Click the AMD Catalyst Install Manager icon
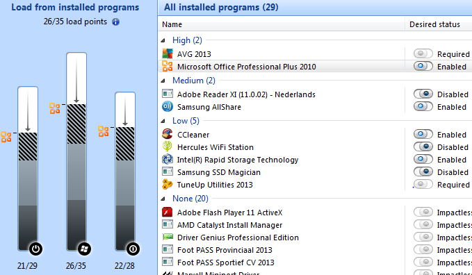This screenshot has height=275, width=472. point(168,224)
